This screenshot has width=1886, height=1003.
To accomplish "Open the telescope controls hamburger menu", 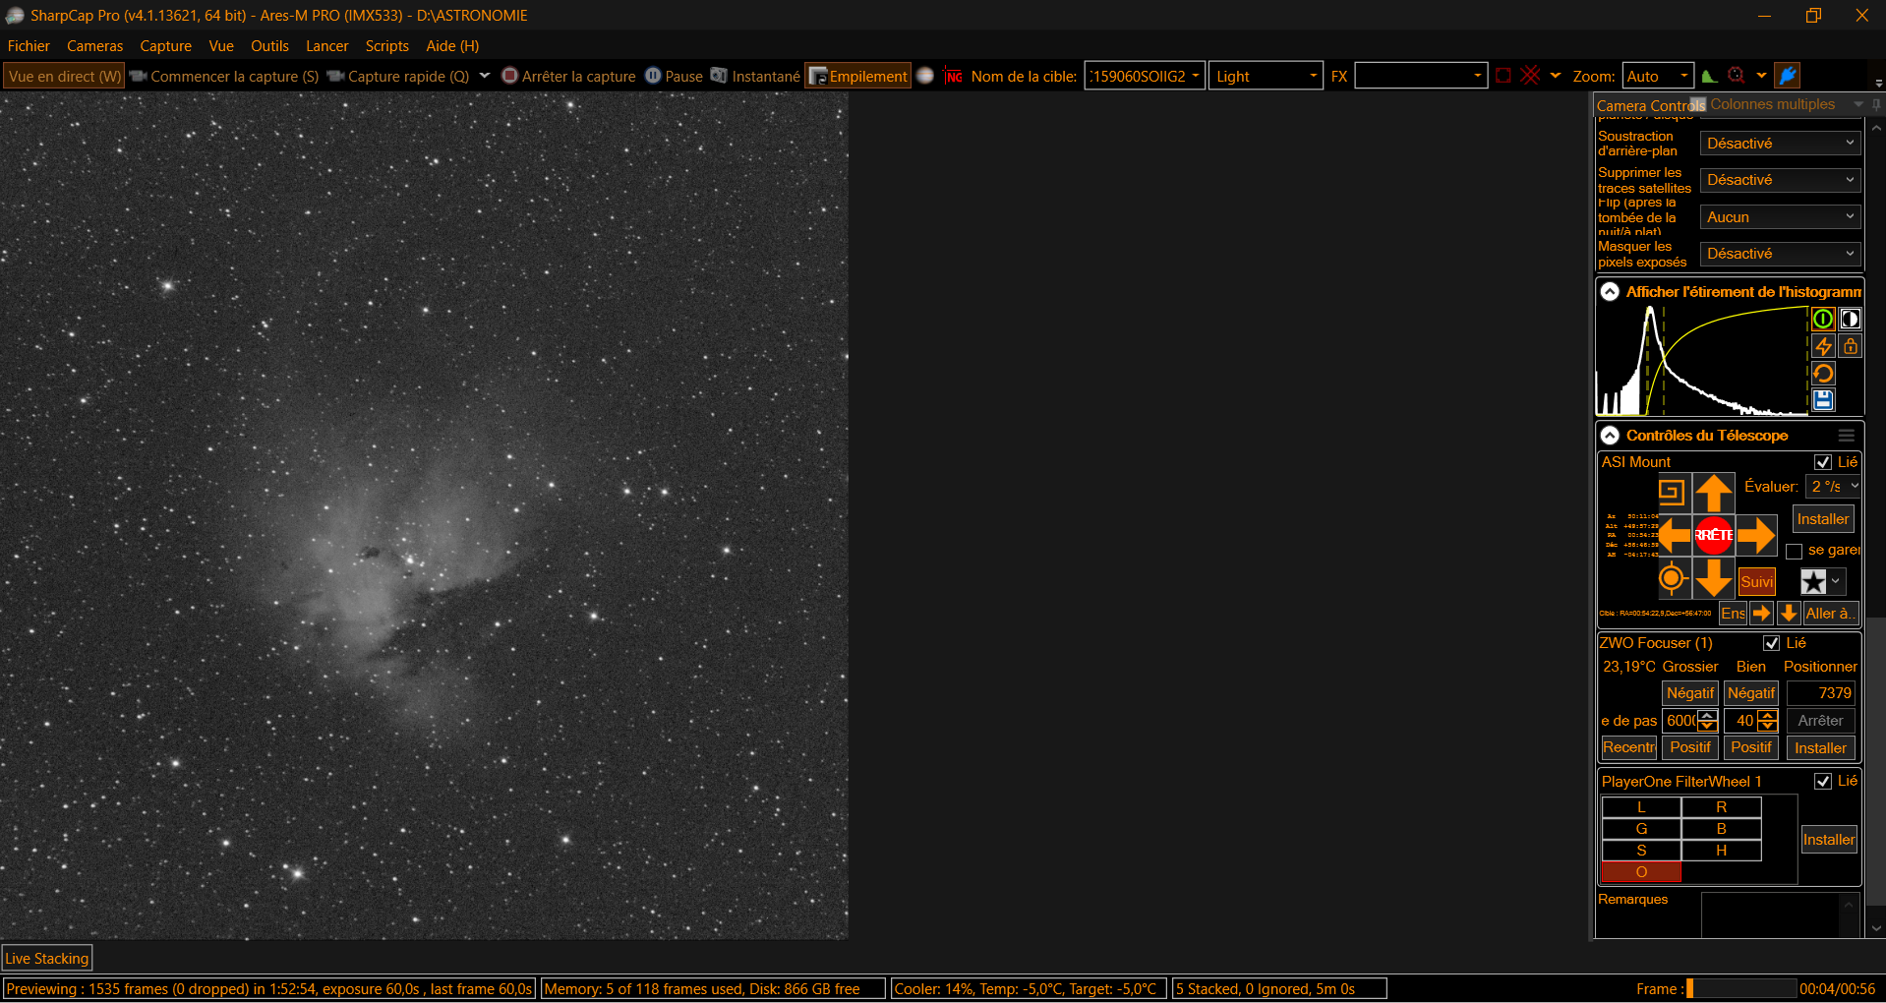I will click(1847, 436).
